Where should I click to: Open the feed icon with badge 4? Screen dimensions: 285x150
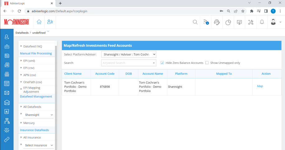tap(206, 22)
